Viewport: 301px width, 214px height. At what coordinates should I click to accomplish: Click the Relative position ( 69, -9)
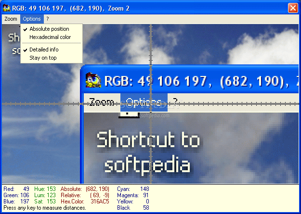(x=100, y=195)
